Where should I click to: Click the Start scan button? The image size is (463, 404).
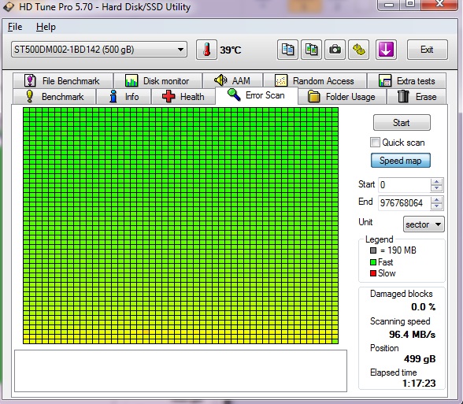coord(402,123)
